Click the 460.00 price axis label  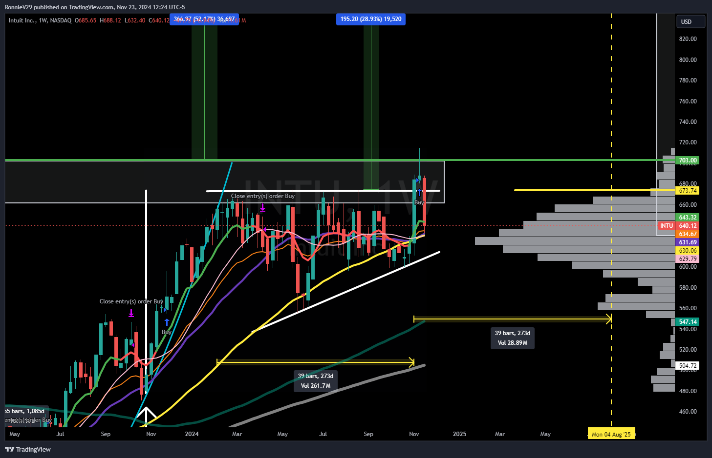click(x=688, y=412)
